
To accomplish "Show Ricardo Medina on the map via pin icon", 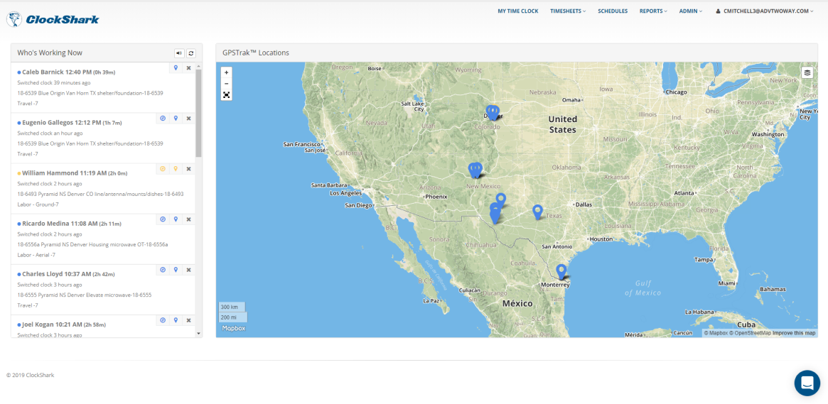I will click(x=176, y=219).
